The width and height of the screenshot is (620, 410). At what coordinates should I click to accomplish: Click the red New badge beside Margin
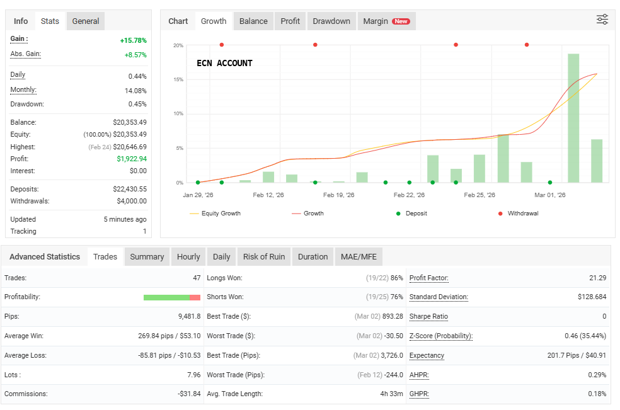[x=401, y=21]
